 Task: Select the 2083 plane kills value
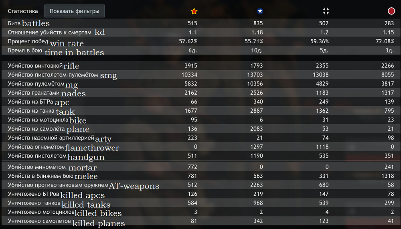click(x=256, y=129)
